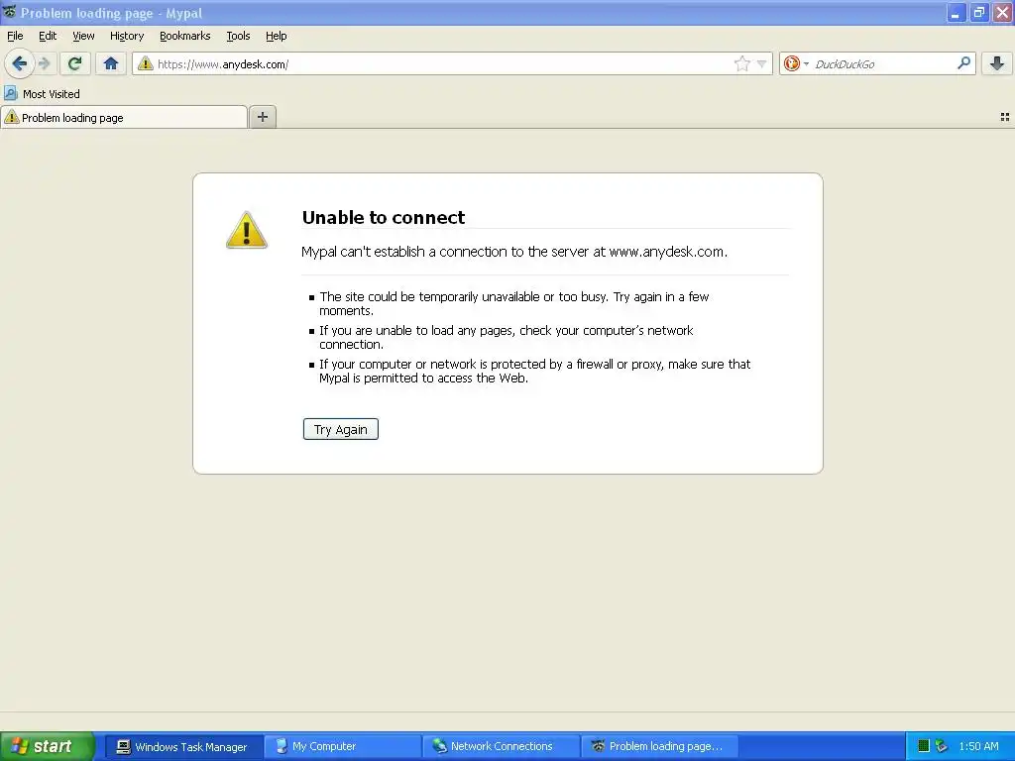1015x761 pixels.
Task: Open the Bookmarks menu
Action: tap(185, 36)
